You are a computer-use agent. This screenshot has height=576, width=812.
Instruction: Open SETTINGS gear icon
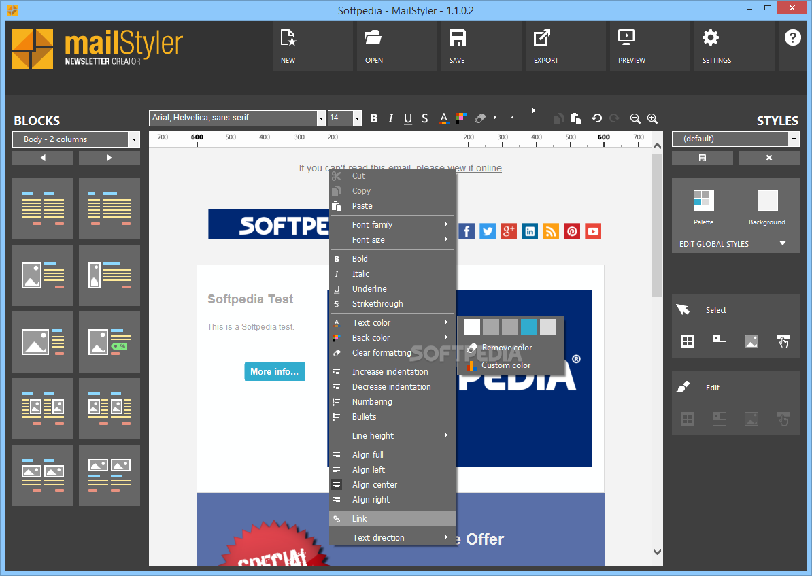pyautogui.click(x=711, y=37)
